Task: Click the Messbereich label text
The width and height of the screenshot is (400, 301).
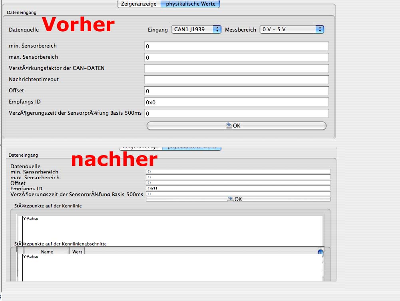Action: coord(240,30)
